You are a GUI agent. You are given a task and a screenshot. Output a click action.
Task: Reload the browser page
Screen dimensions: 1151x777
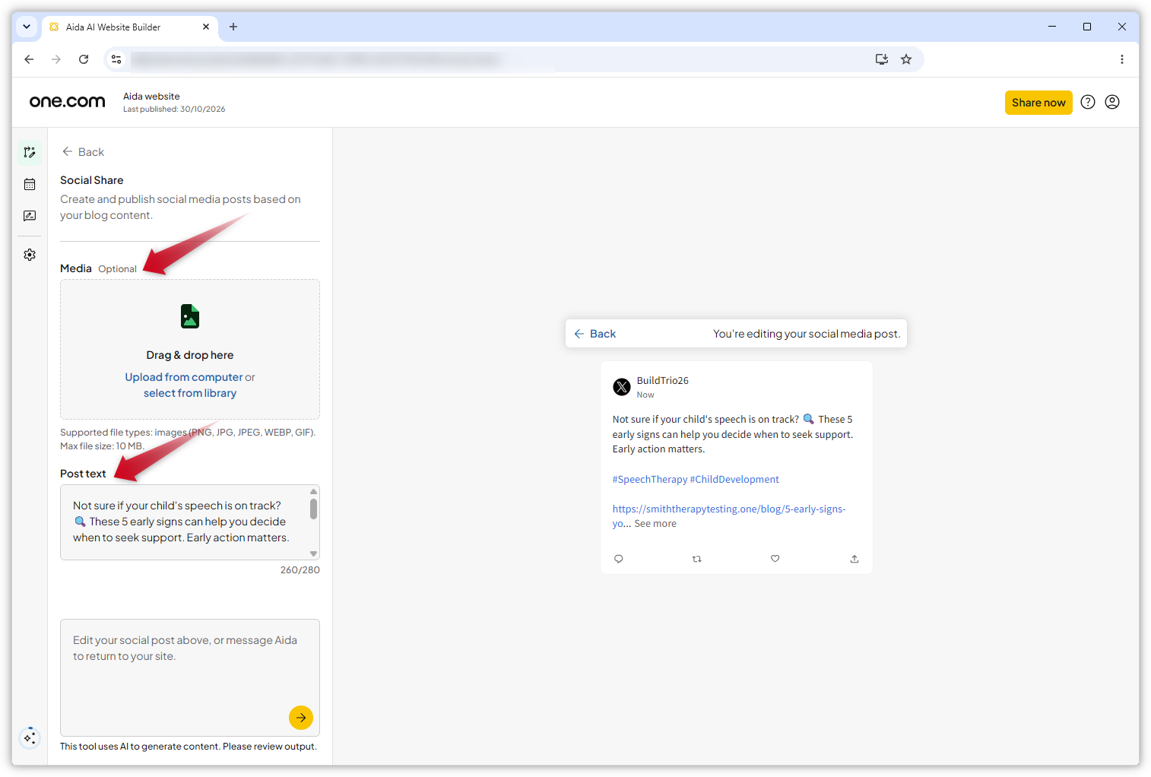[x=84, y=59]
